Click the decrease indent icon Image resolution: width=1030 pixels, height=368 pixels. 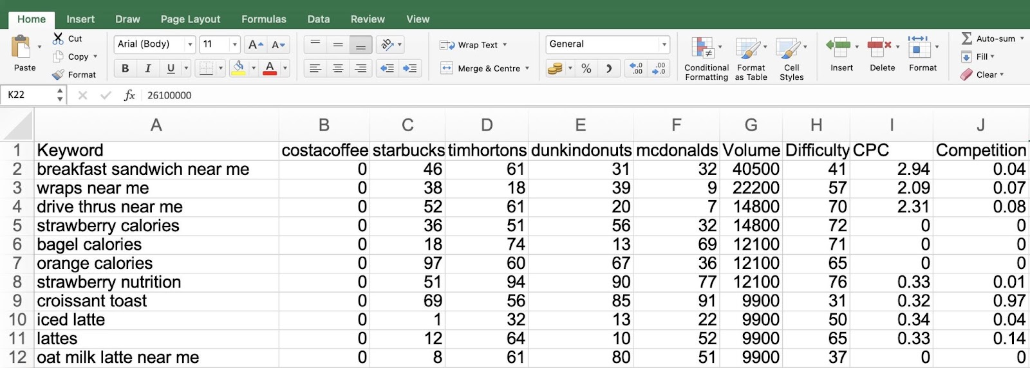[388, 68]
